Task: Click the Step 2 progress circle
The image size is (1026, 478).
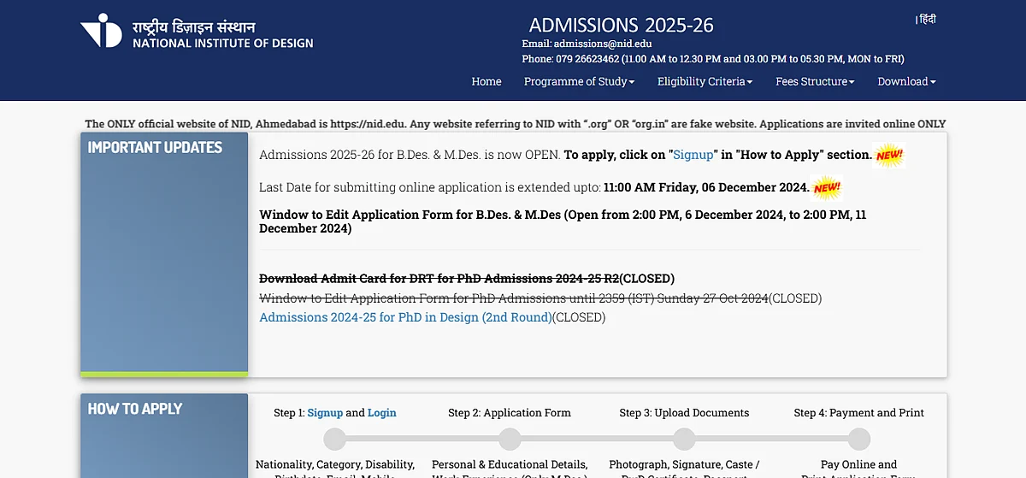Action: pyautogui.click(x=510, y=440)
